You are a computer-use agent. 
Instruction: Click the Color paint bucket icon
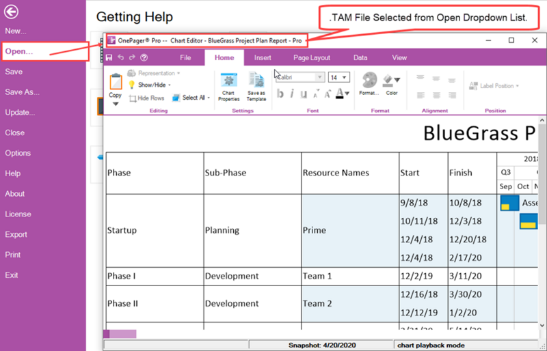[x=388, y=81]
